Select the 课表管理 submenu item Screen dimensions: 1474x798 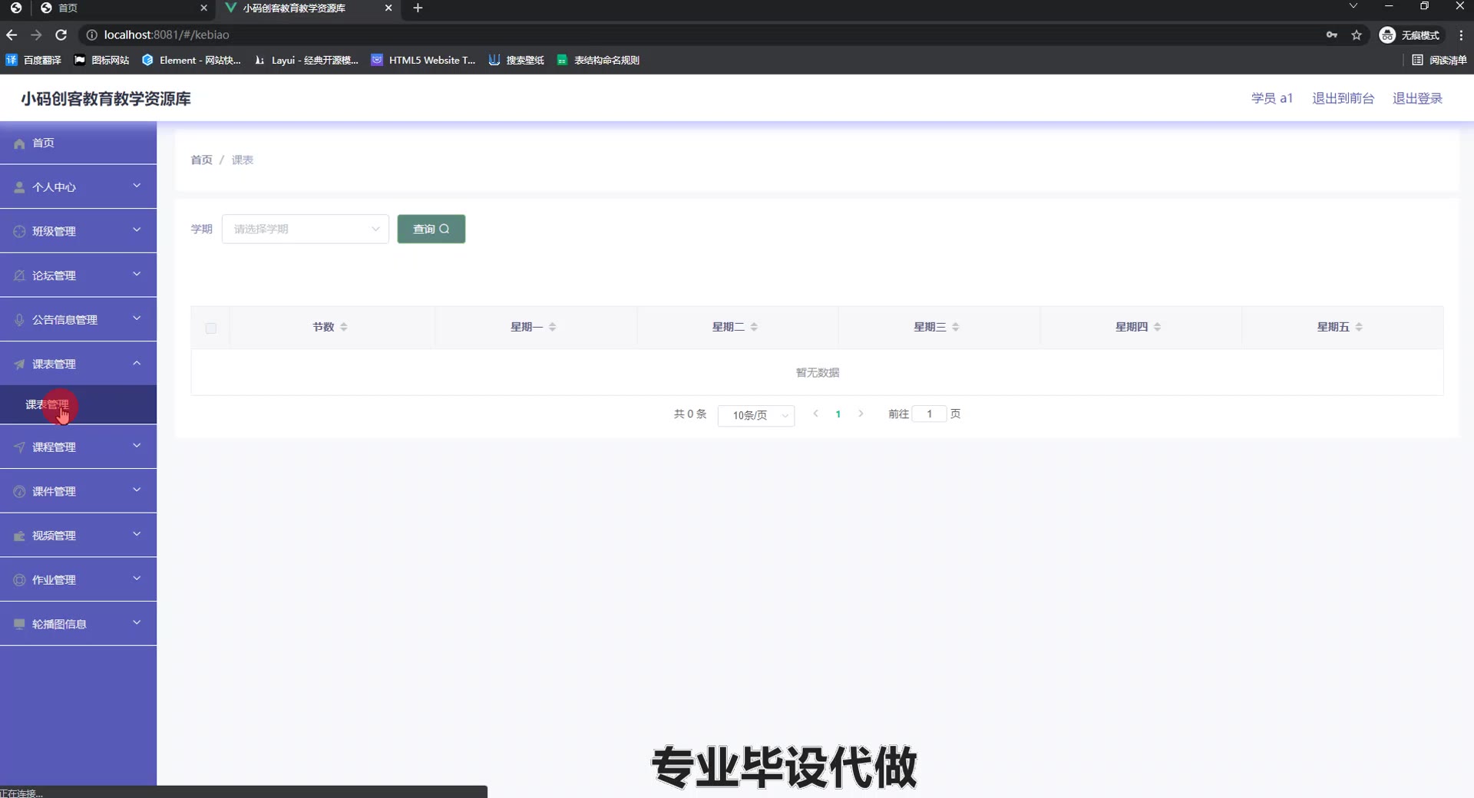coord(78,404)
